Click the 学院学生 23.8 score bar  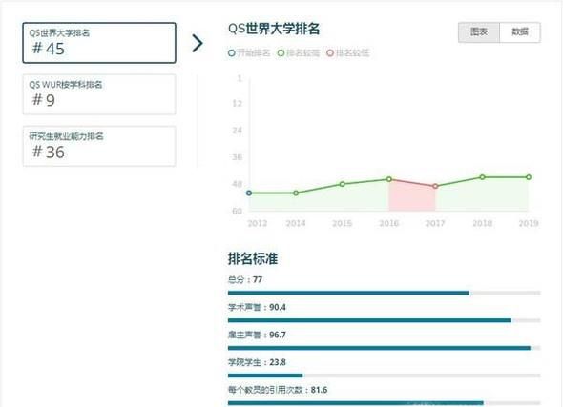[x=385, y=376]
